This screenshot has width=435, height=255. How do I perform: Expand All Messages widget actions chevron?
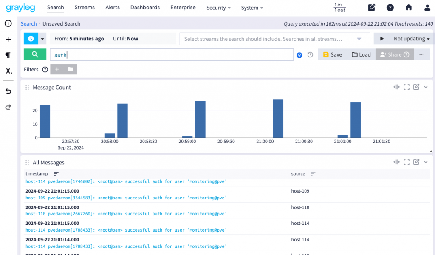(426, 162)
